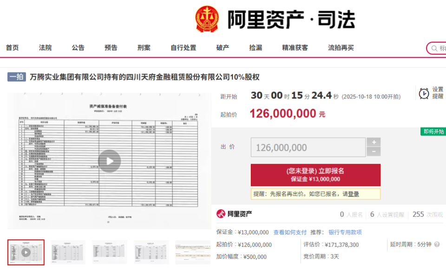Screen dimensions: 446x270
Task: Click the search magnifier icon
Action: tap(434, 48)
